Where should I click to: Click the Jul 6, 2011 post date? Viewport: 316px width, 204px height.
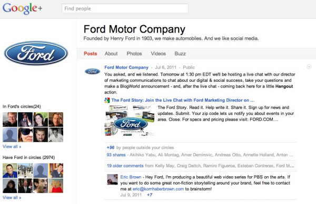(165, 68)
